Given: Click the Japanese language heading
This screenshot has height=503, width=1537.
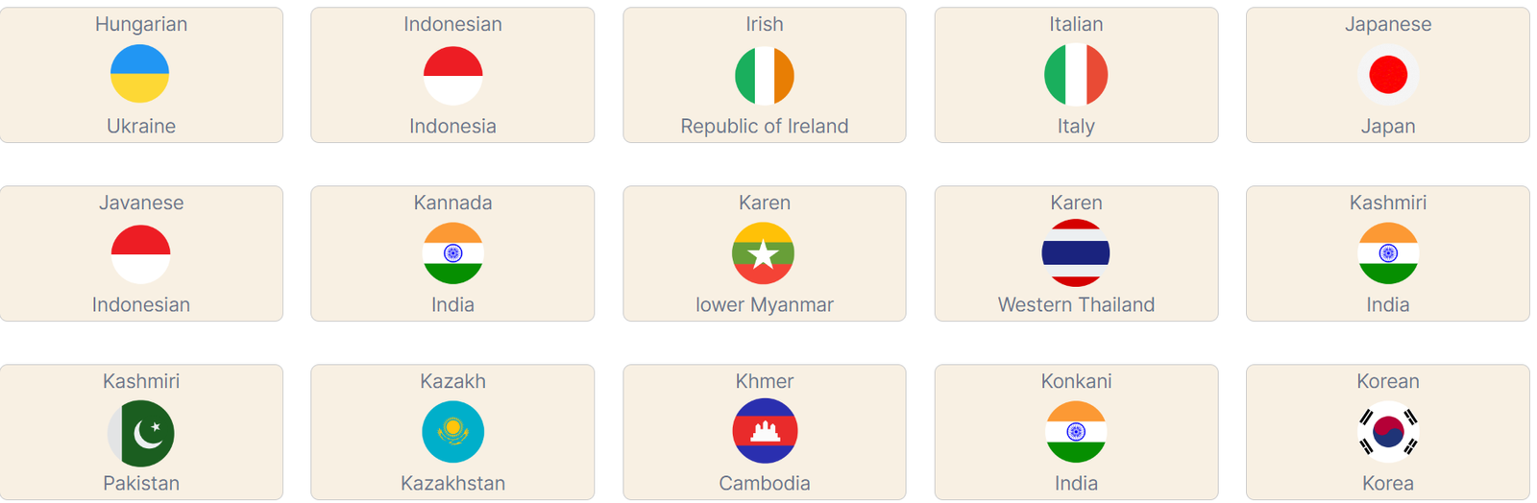Looking at the screenshot, I should click(1387, 24).
